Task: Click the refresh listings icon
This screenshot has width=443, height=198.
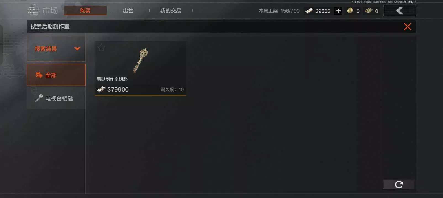Action: click(399, 185)
